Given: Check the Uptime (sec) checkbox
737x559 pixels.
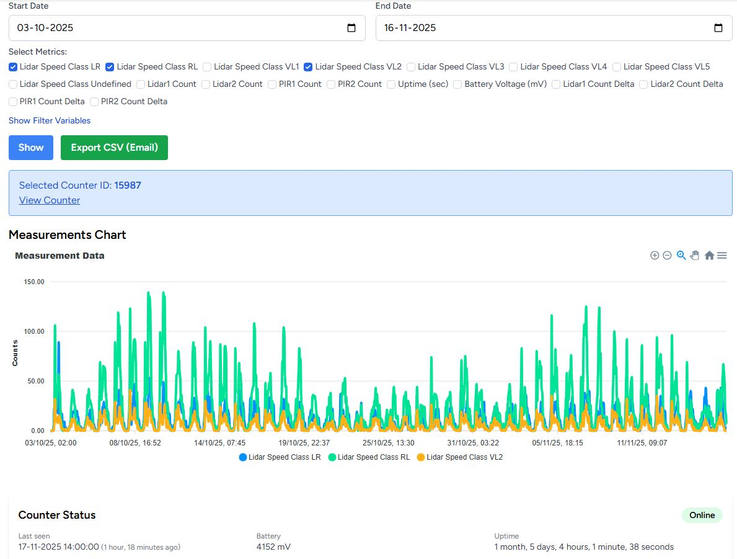Looking at the screenshot, I should click(x=392, y=84).
